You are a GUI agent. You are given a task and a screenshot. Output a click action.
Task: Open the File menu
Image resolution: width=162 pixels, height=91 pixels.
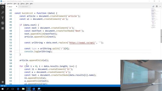2,4
